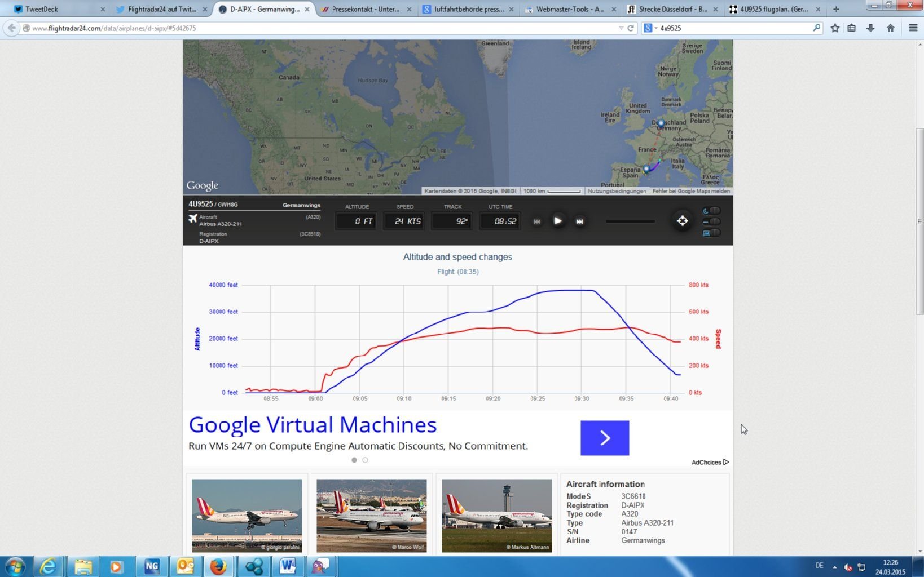Open the Pidgin chat app in the taskbar

pyautogui.click(x=321, y=566)
